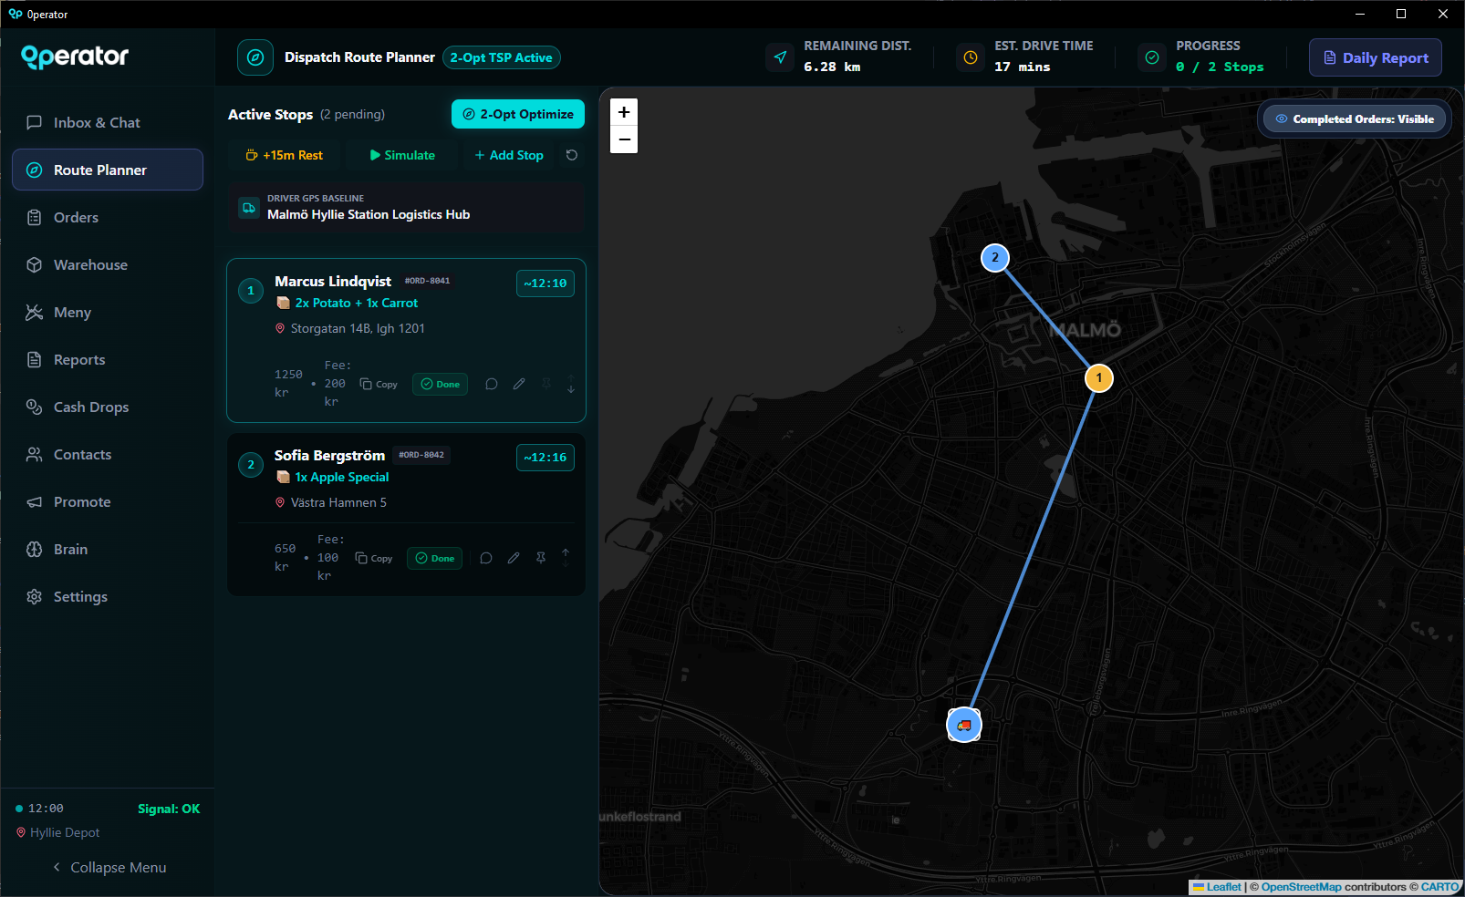Toggle Completed Orders visibility
Image resolution: width=1465 pixels, height=897 pixels.
tap(1355, 119)
